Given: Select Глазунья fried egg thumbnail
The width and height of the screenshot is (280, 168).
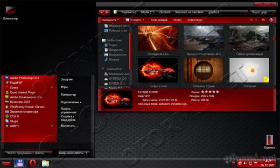Looking at the screenshot, I should coord(249,70).
